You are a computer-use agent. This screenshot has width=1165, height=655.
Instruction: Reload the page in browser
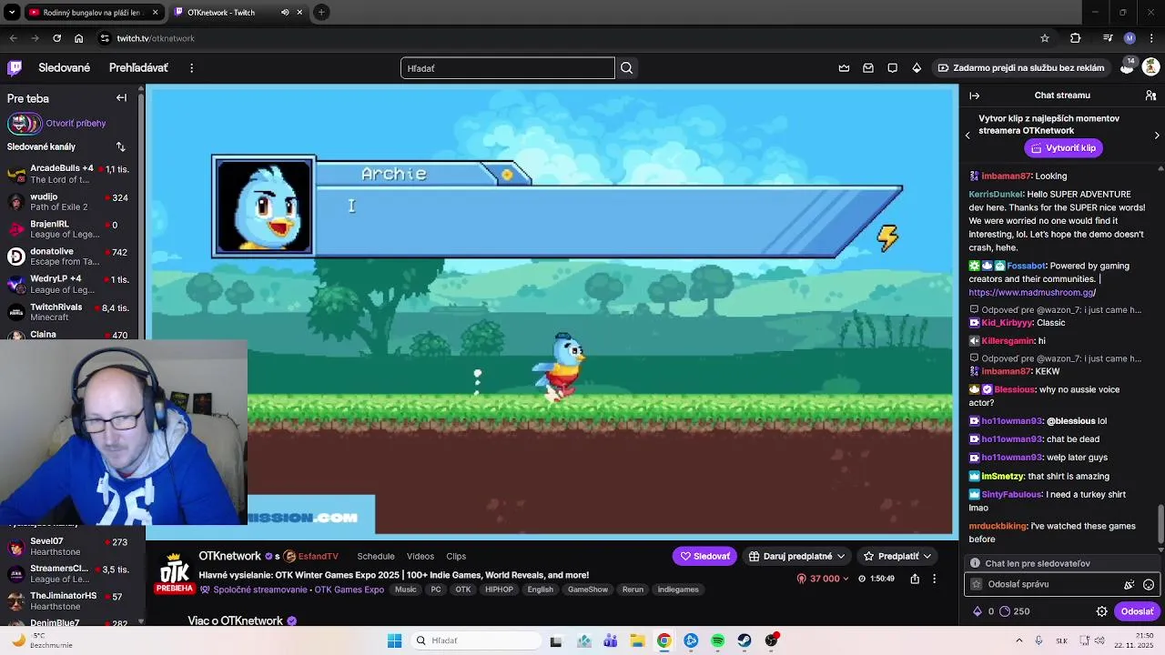pyautogui.click(x=56, y=38)
